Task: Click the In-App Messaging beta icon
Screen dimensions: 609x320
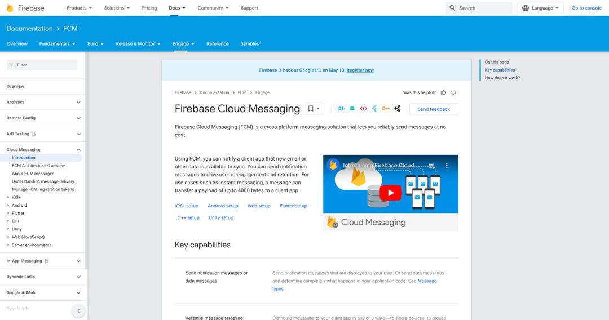Action: (x=46, y=261)
